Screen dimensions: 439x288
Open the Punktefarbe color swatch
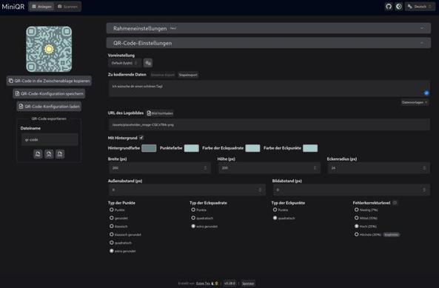coord(192,148)
